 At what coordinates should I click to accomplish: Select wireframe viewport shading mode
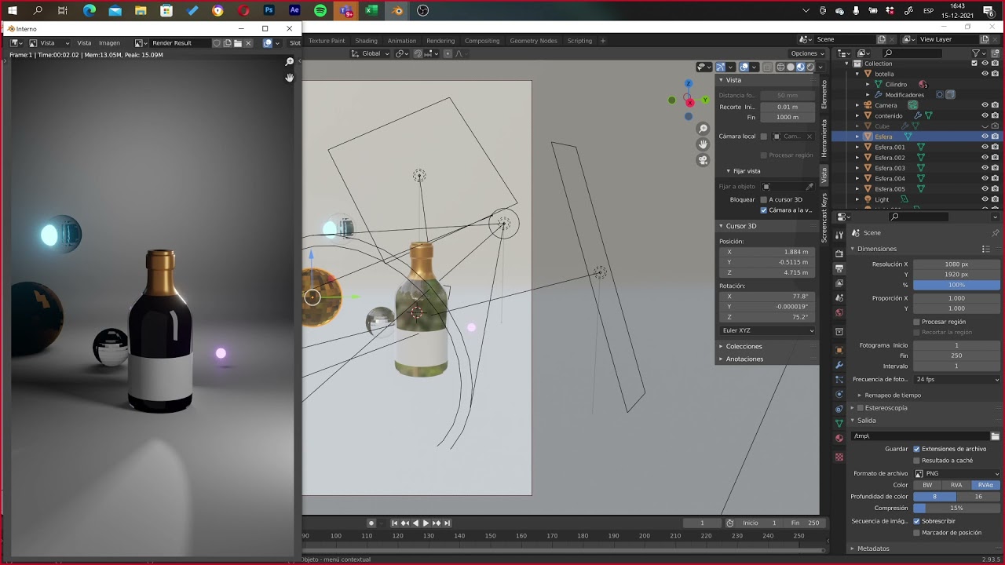tap(780, 67)
